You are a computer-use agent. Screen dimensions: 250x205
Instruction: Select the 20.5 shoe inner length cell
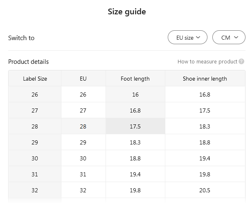205,190
